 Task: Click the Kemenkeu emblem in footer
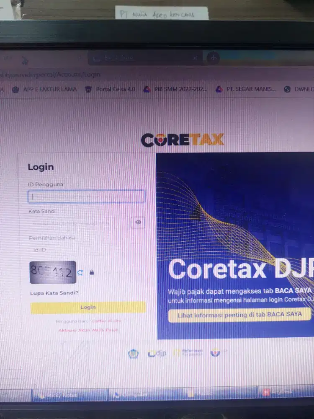click(x=133, y=353)
